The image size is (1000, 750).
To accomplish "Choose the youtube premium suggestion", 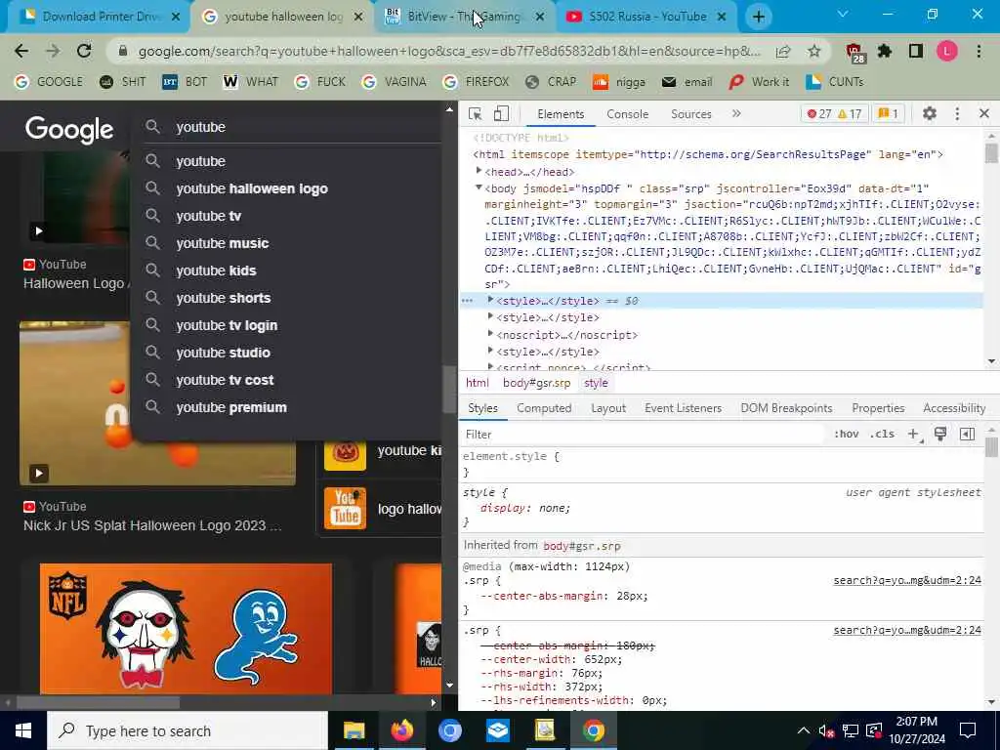I will point(231,407).
